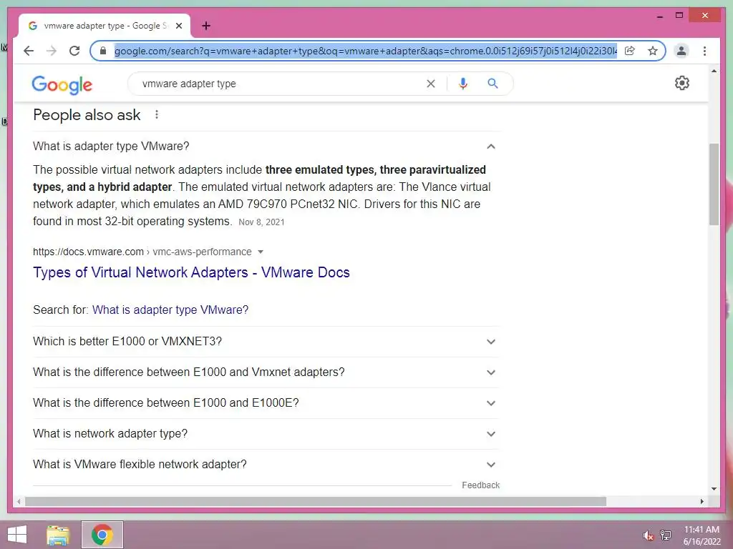
Task: Open File Explorer from the taskbar
Action: coord(58,535)
